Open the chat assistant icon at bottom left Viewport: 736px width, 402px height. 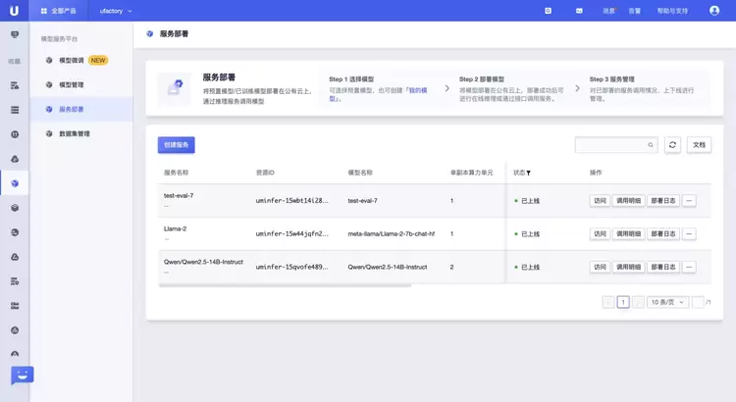click(22, 376)
